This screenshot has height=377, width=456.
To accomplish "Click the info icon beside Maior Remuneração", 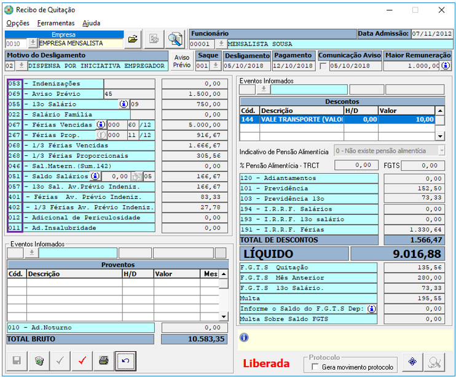I will (x=445, y=66).
